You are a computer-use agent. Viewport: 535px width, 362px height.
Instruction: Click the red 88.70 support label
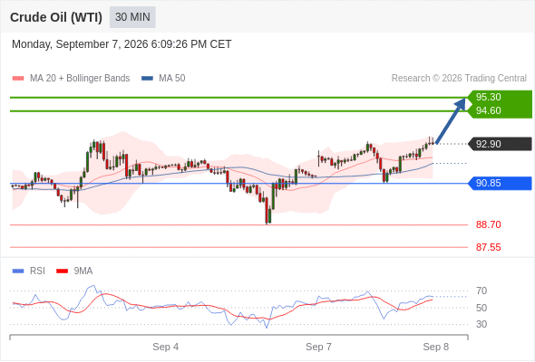point(488,224)
